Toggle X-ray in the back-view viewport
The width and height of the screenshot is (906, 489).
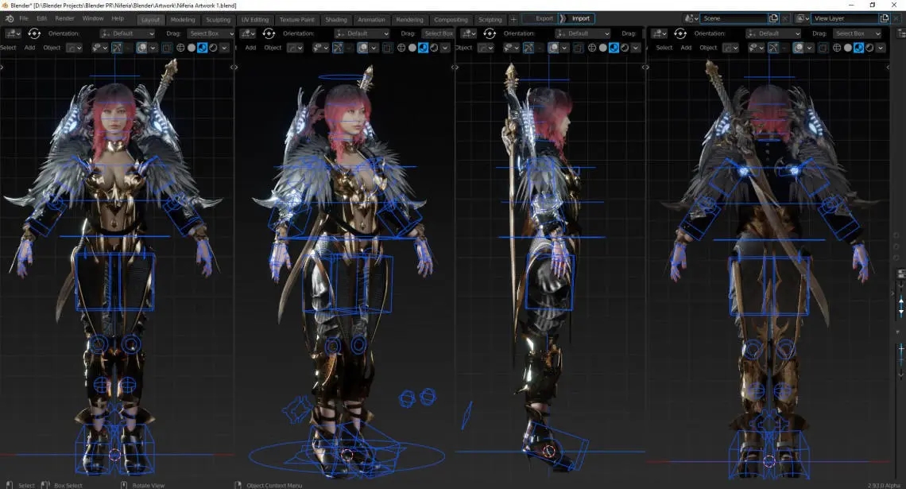823,48
